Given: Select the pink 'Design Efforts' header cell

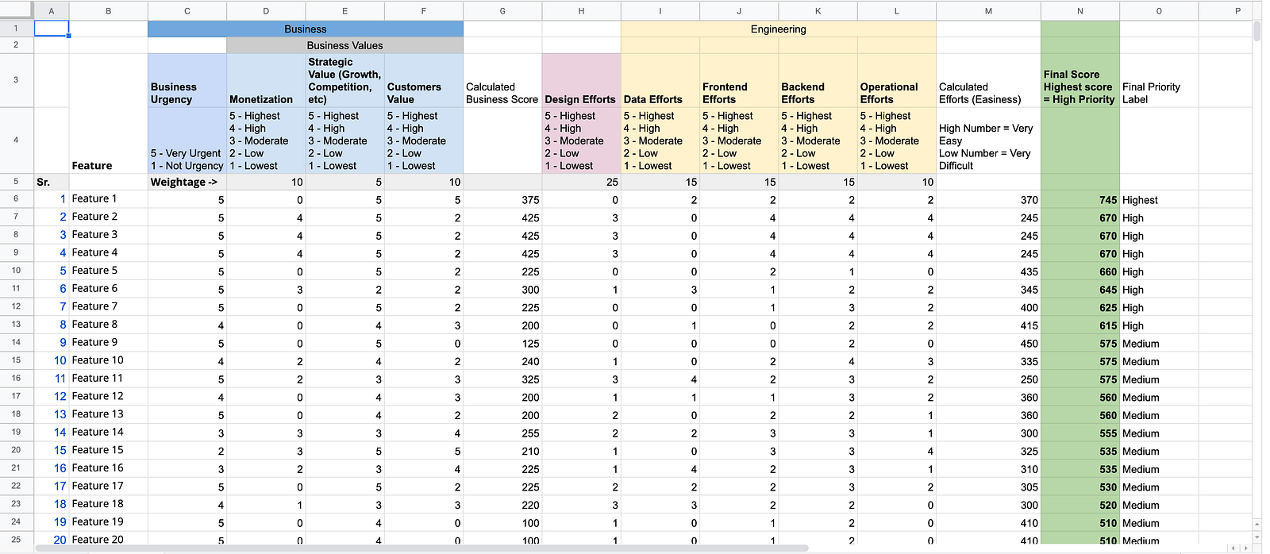Looking at the screenshot, I should tap(581, 80).
